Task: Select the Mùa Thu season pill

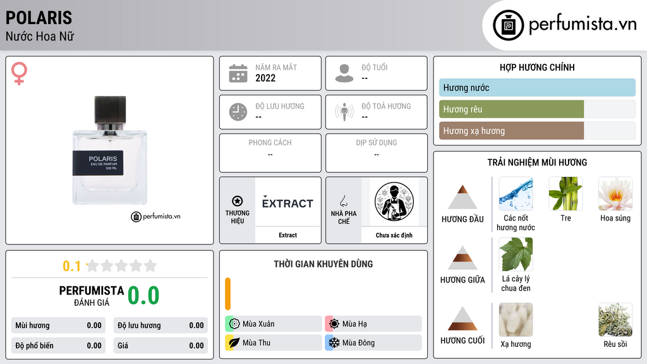Action: click(x=274, y=343)
